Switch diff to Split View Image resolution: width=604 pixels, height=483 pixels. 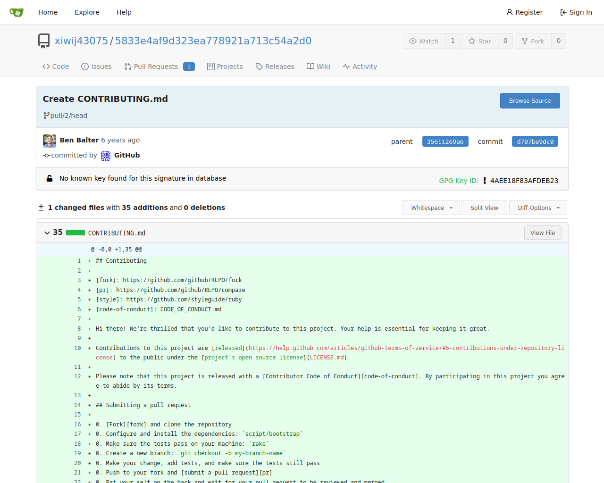tap(484, 208)
